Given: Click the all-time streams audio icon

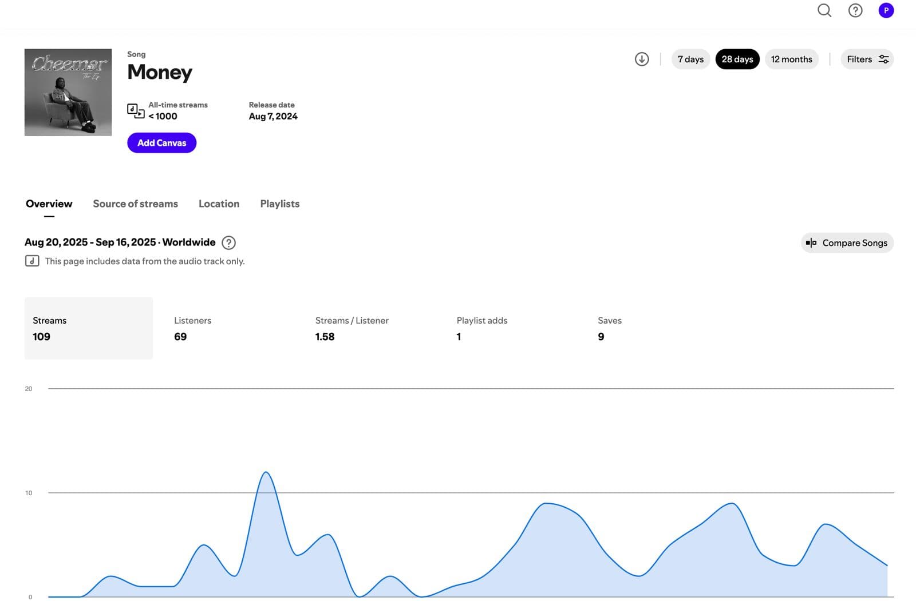Looking at the screenshot, I should pyautogui.click(x=136, y=111).
